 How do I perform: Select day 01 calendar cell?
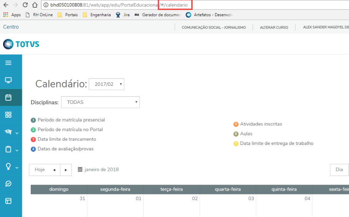(115, 205)
